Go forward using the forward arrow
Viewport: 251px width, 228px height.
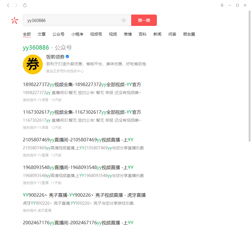(x=16, y=5)
